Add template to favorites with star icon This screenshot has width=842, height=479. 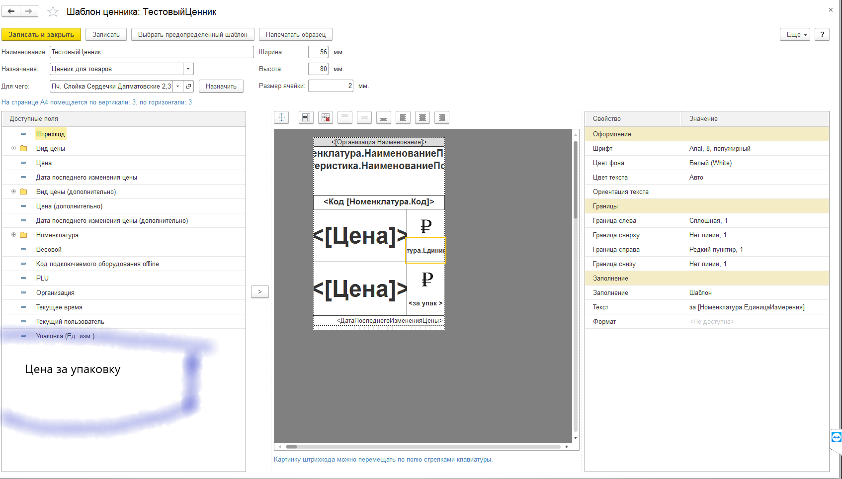coord(53,12)
